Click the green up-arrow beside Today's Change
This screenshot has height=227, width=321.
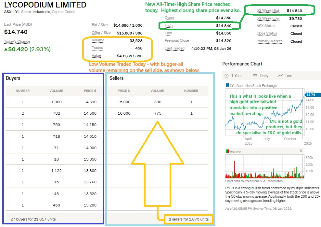(x=6, y=50)
